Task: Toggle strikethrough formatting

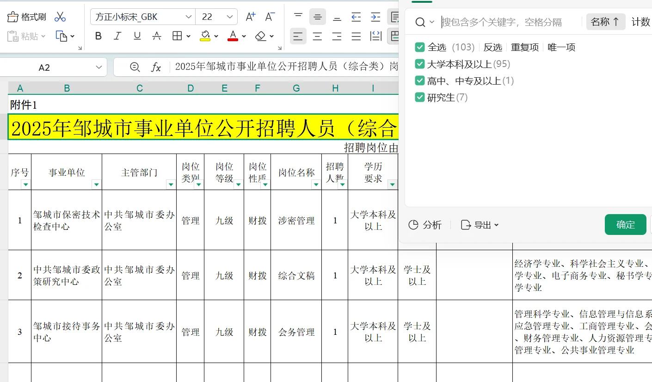Action: pyautogui.click(x=157, y=36)
